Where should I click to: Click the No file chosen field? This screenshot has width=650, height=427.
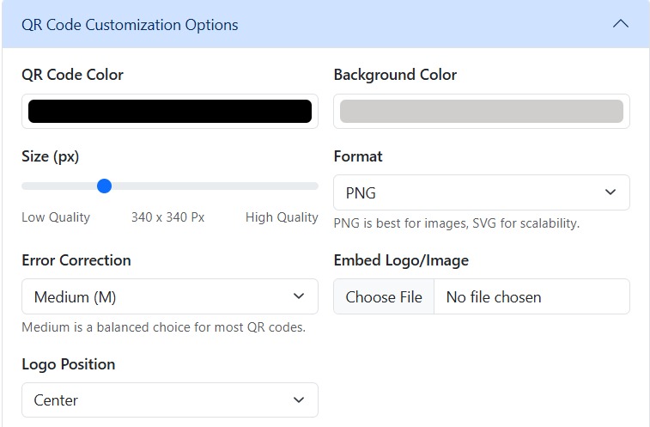[532, 296]
